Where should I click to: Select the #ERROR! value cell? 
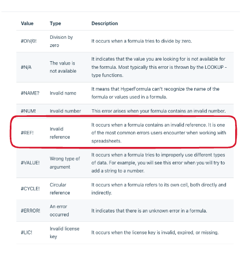coord(31,211)
